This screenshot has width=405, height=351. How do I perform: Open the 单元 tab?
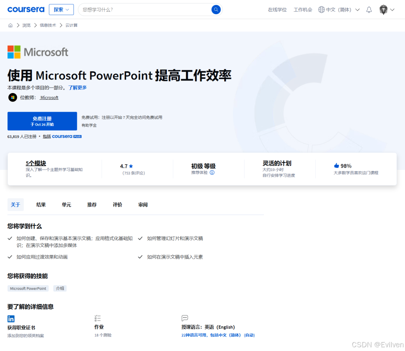click(66, 204)
